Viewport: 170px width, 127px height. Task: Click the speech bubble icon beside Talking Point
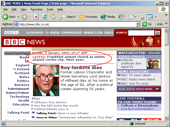pos(33,113)
